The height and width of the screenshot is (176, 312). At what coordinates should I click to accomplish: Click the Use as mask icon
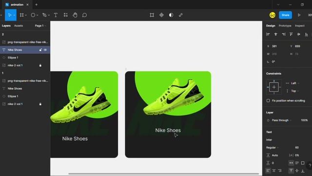pyautogui.click(x=171, y=15)
